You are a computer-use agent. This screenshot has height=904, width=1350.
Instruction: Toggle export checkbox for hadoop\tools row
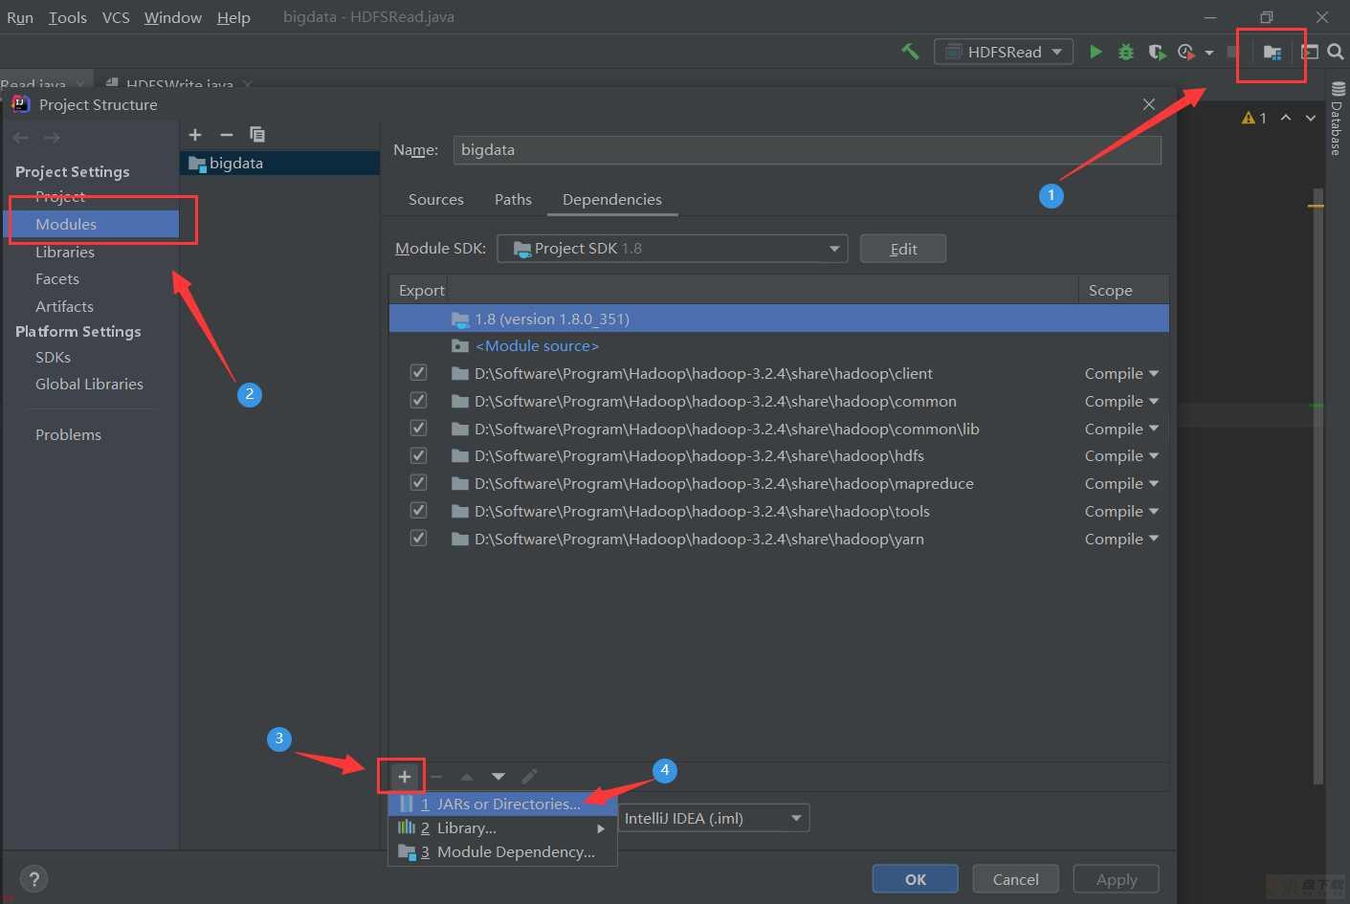click(x=418, y=511)
